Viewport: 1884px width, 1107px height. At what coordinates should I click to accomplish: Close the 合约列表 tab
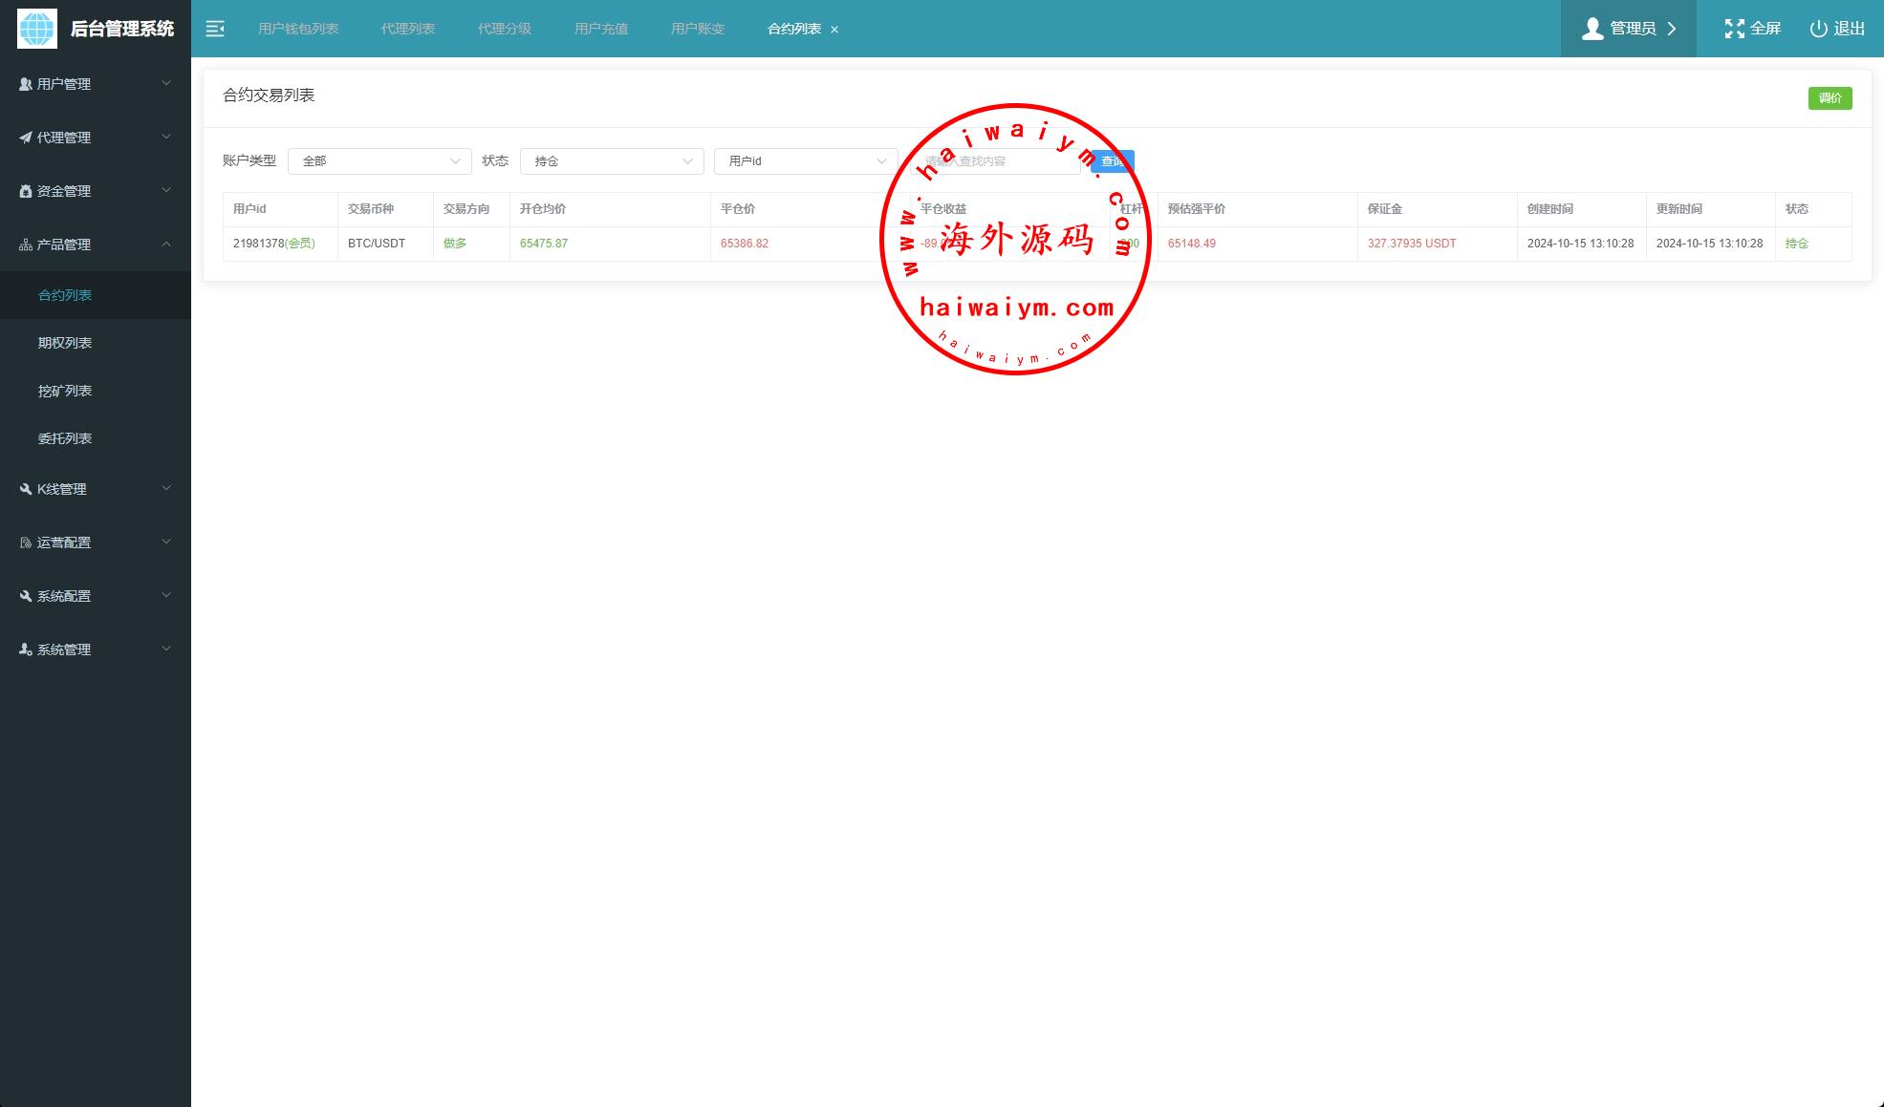tap(834, 30)
